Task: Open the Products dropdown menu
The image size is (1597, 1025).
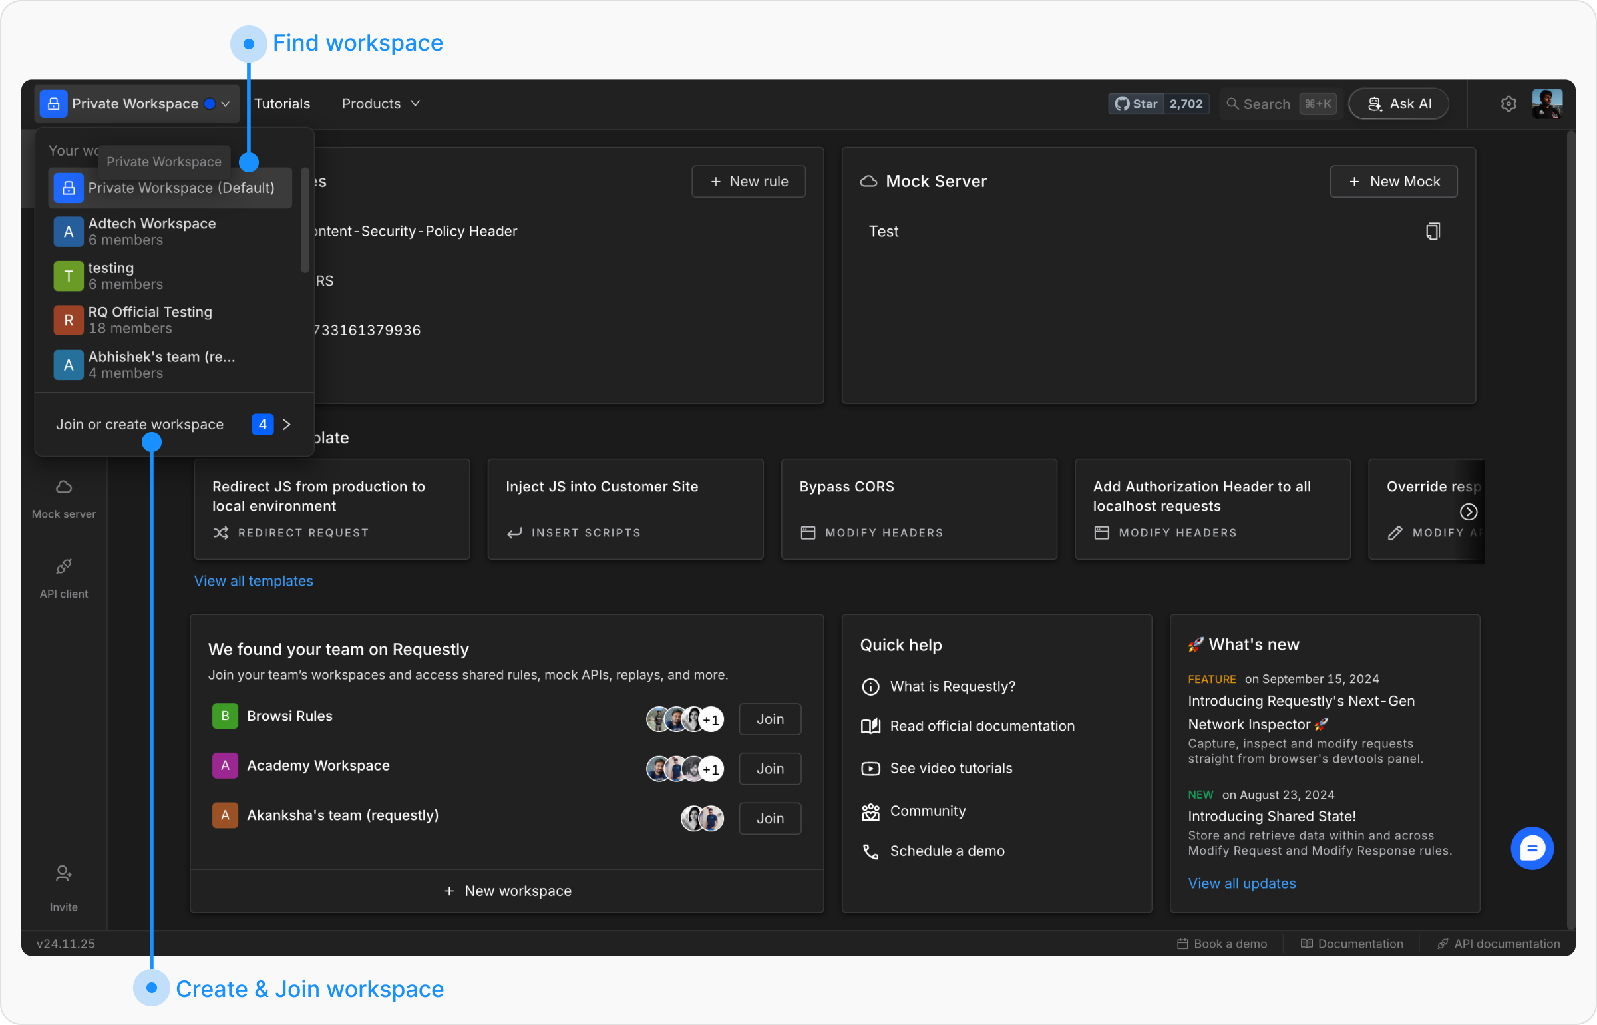Action: click(381, 104)
